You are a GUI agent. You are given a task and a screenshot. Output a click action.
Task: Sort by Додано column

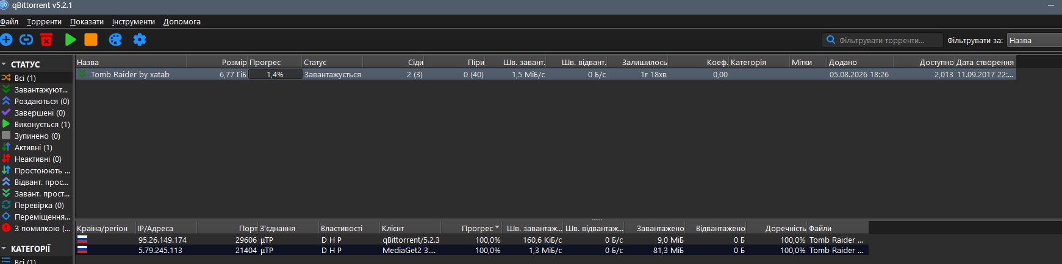point(860,62)
